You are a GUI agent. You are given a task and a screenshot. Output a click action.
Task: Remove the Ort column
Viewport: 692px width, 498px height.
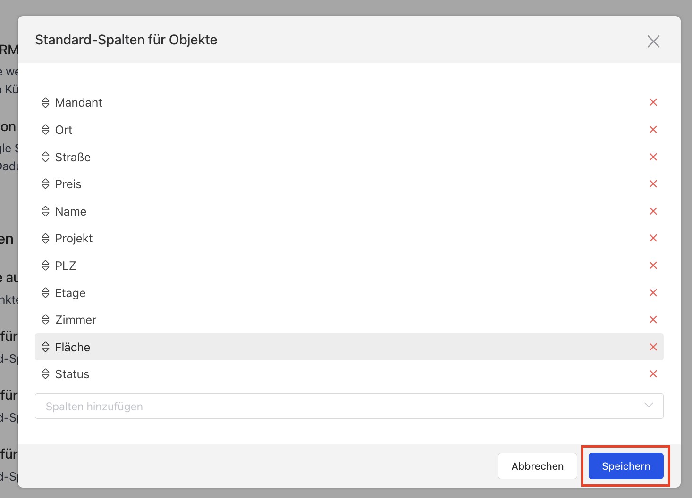653,130
